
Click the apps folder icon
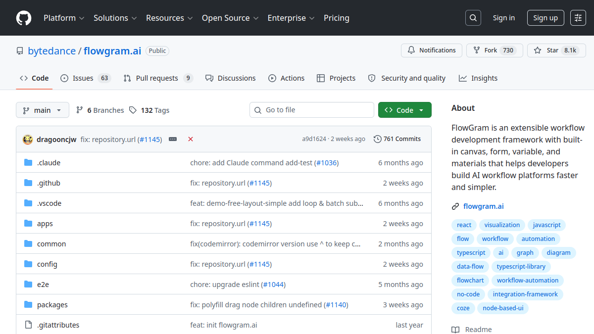[28, 224]
